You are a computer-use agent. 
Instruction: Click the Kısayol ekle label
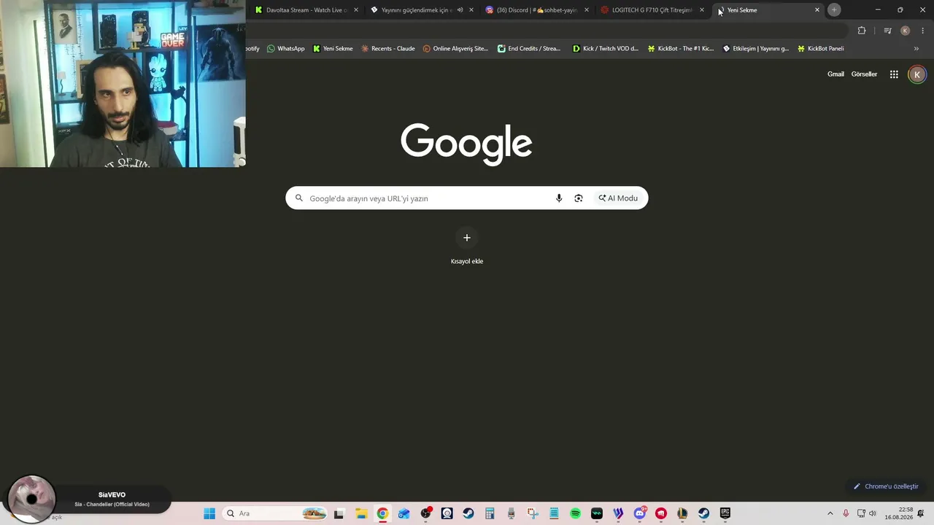point(467,261)
